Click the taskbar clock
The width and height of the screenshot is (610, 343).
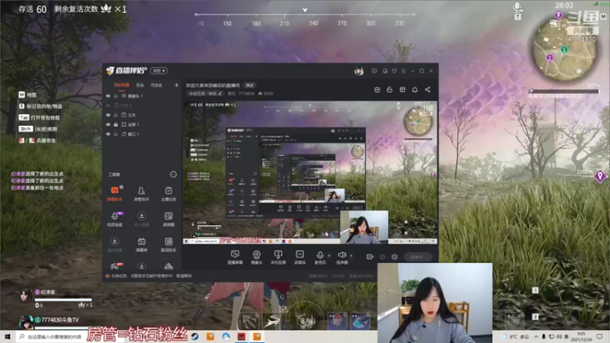coord(581,337)
